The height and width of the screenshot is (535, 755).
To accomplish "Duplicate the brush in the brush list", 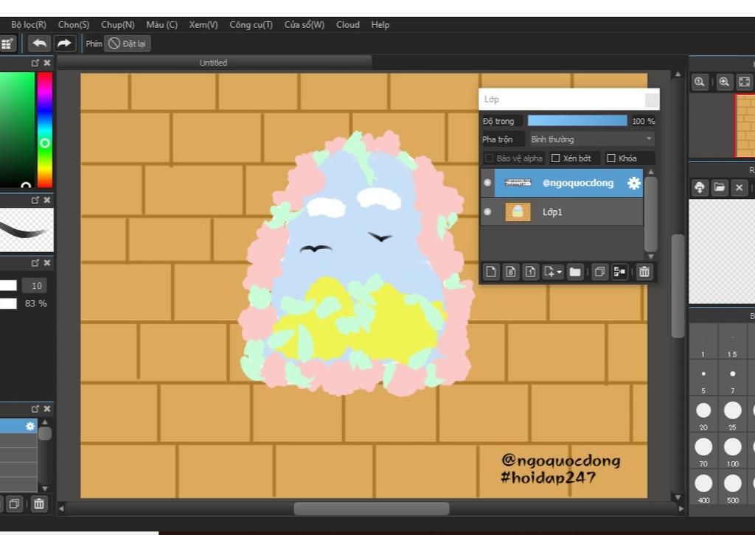I will [x=15, y=504].
